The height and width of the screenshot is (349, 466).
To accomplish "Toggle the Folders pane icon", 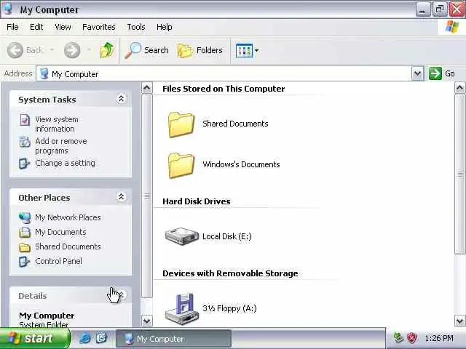I will tap(185, 50).
